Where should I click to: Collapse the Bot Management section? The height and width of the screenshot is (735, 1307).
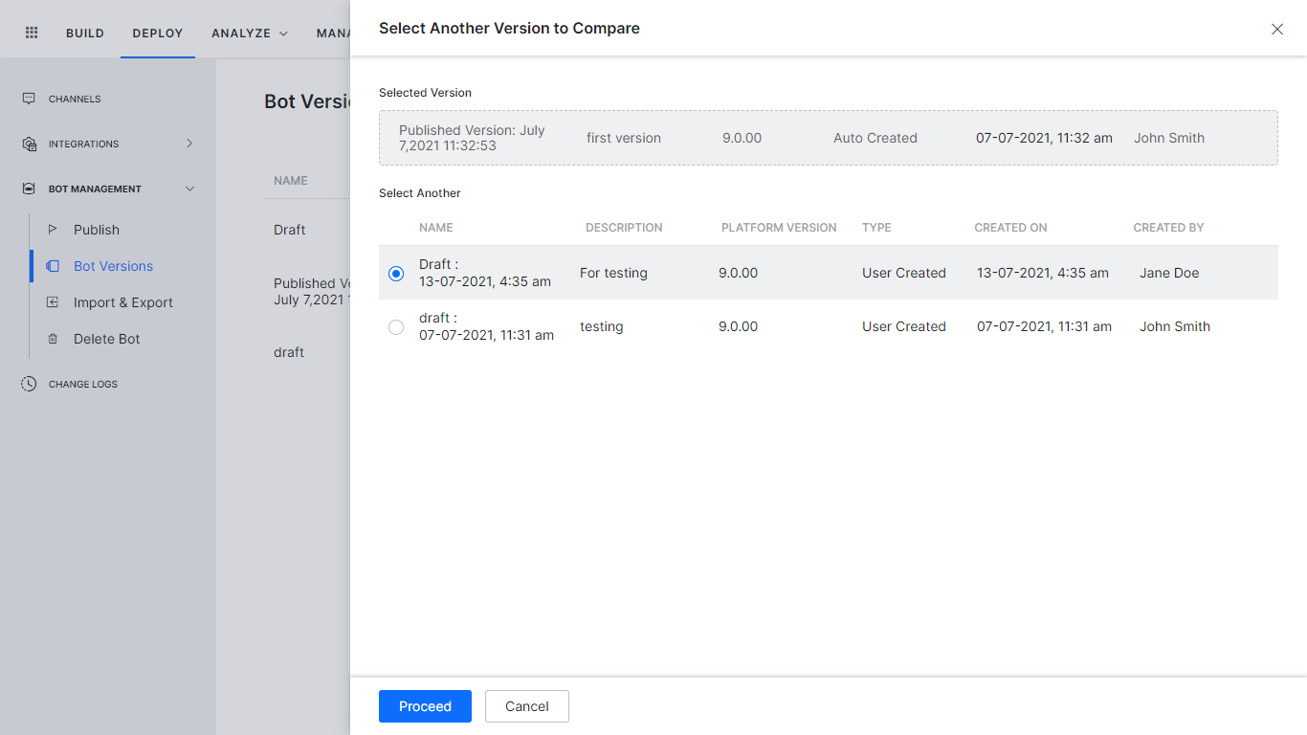coord(188,188)
